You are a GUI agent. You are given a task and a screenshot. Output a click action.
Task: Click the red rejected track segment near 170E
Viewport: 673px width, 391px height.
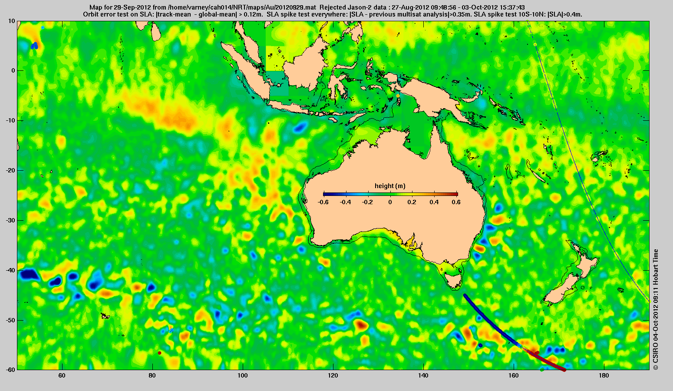548,361
